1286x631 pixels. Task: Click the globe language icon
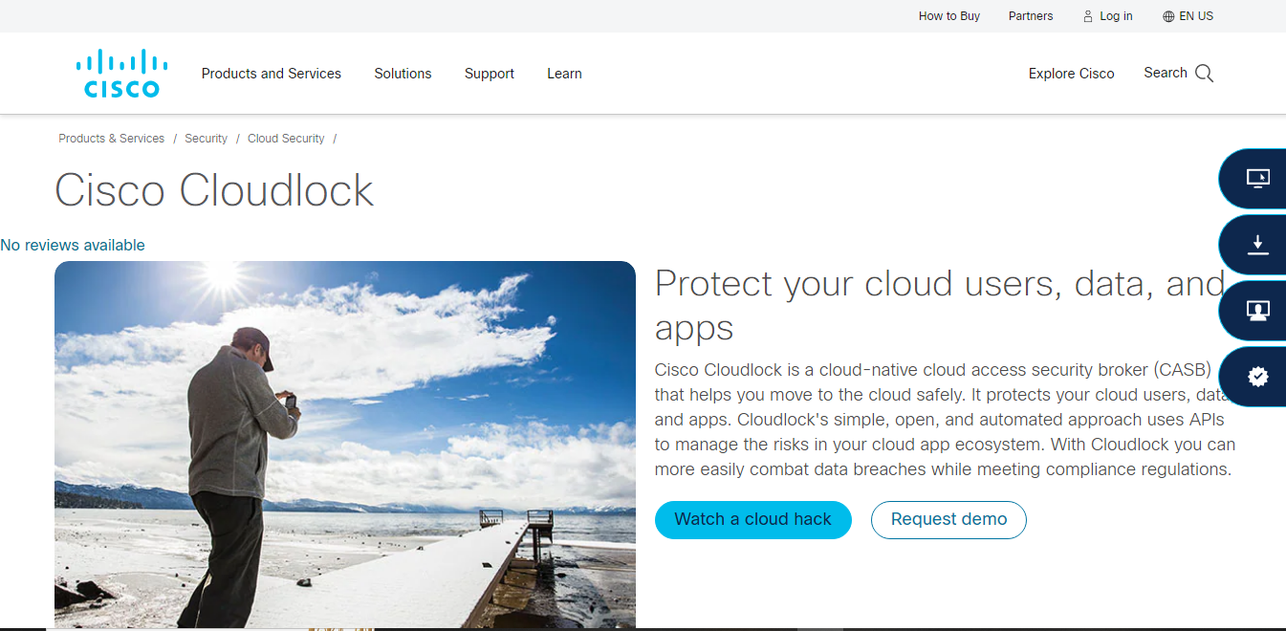point(1168,16)
